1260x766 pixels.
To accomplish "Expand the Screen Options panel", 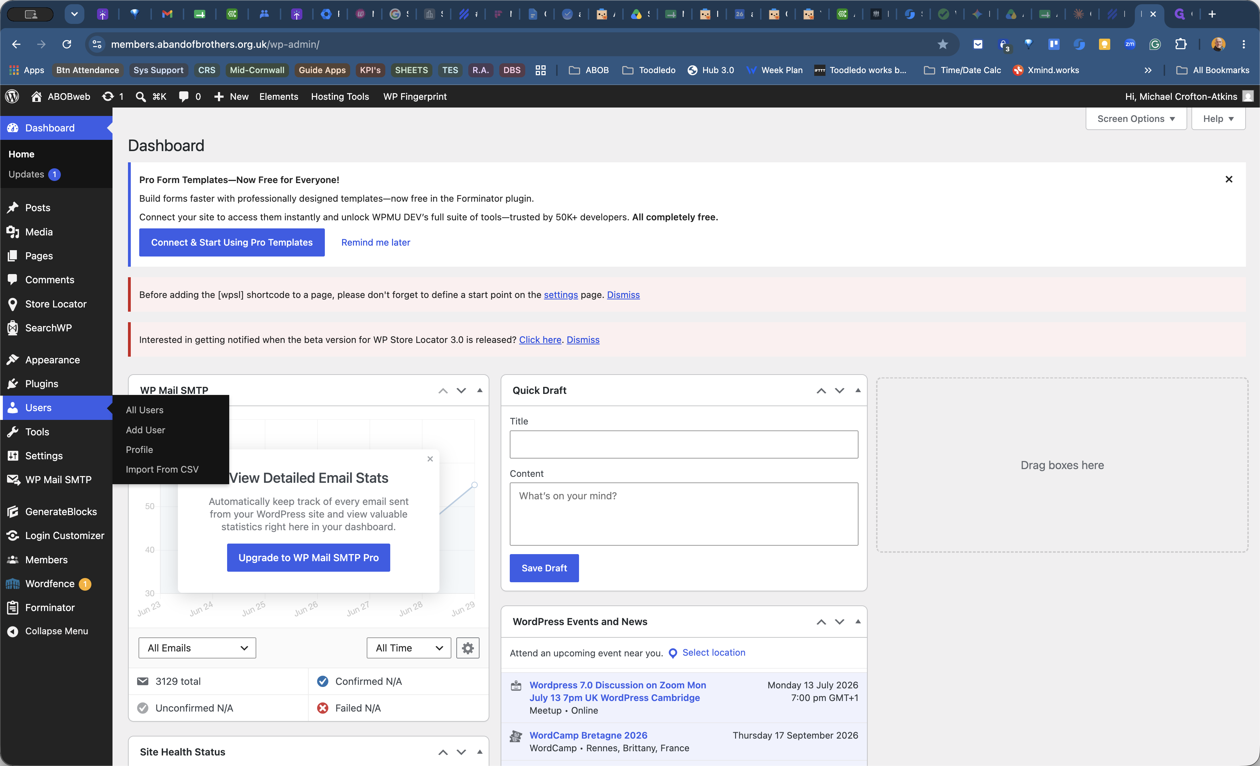I will (x=1136, y=118).
